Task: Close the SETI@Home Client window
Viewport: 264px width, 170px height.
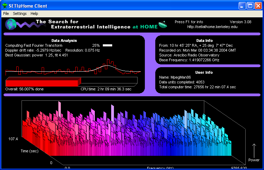Action: [x=258, y=6]
